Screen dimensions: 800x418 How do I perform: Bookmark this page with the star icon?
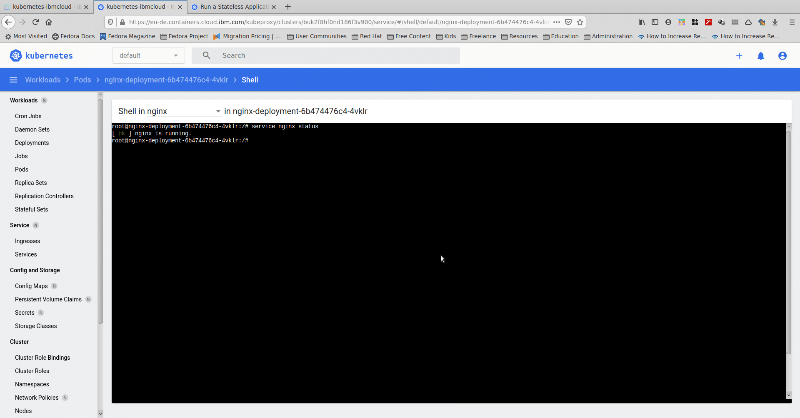(580, 22)
